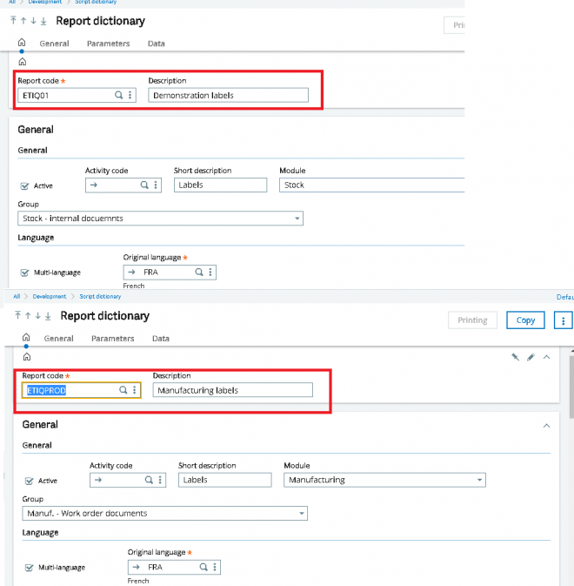Click the Demonstration labels Description field

(228, 96)
